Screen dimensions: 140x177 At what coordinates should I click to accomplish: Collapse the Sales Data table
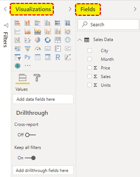pos(80,40)
